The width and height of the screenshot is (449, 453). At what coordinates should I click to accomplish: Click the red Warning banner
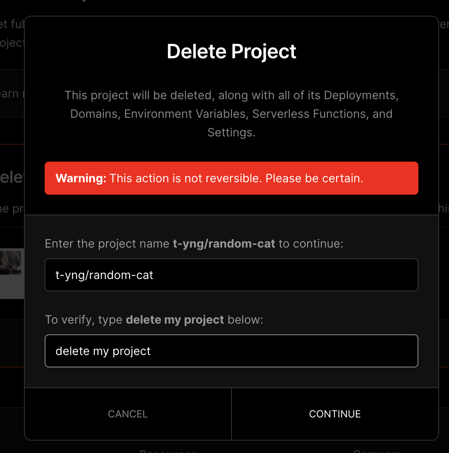point(232,178)
